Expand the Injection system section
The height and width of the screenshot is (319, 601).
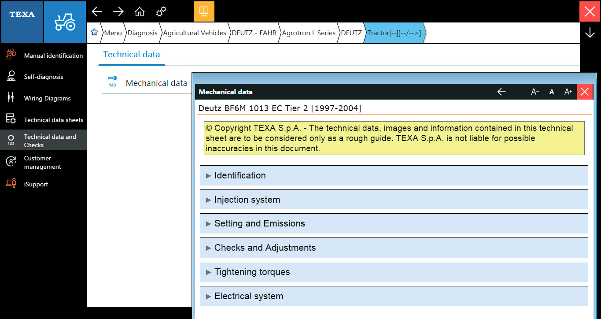coord(394,200)
